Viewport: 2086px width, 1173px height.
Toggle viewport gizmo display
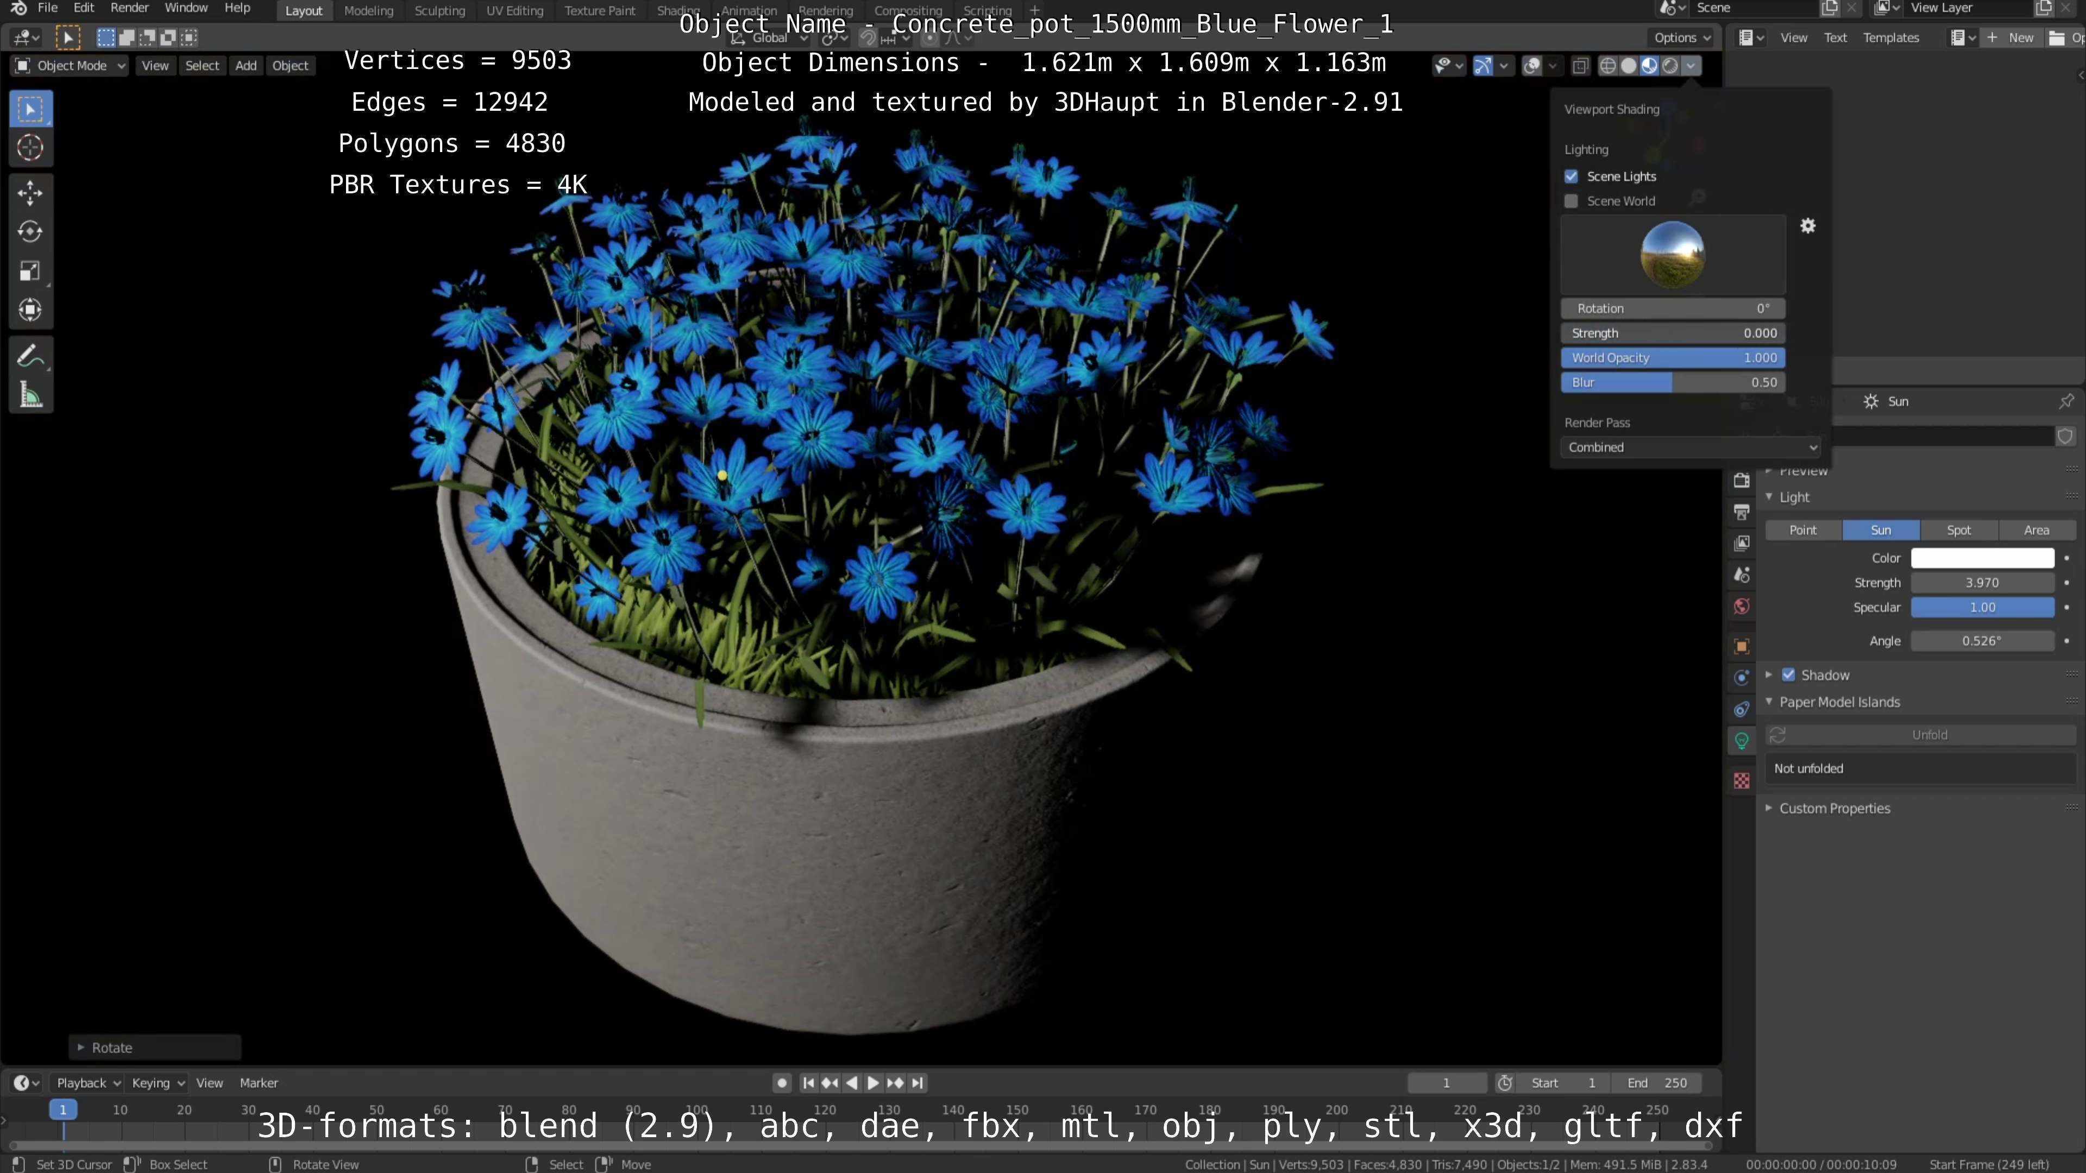pyautogui.click(x=1482, y=66)
